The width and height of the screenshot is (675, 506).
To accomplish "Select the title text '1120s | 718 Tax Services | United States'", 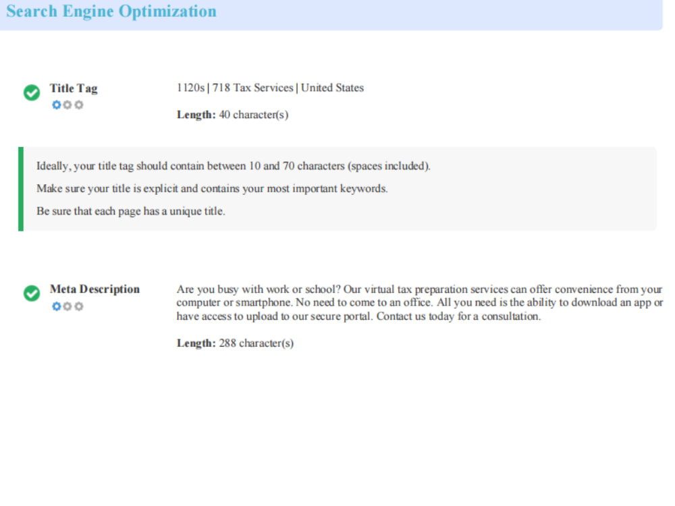I will [x=271, y=88].
